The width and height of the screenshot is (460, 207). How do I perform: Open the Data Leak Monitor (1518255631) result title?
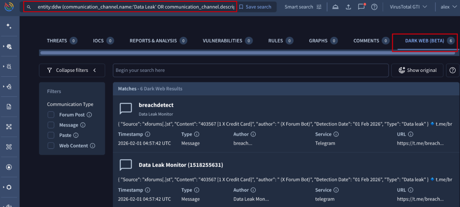point(181,165)
